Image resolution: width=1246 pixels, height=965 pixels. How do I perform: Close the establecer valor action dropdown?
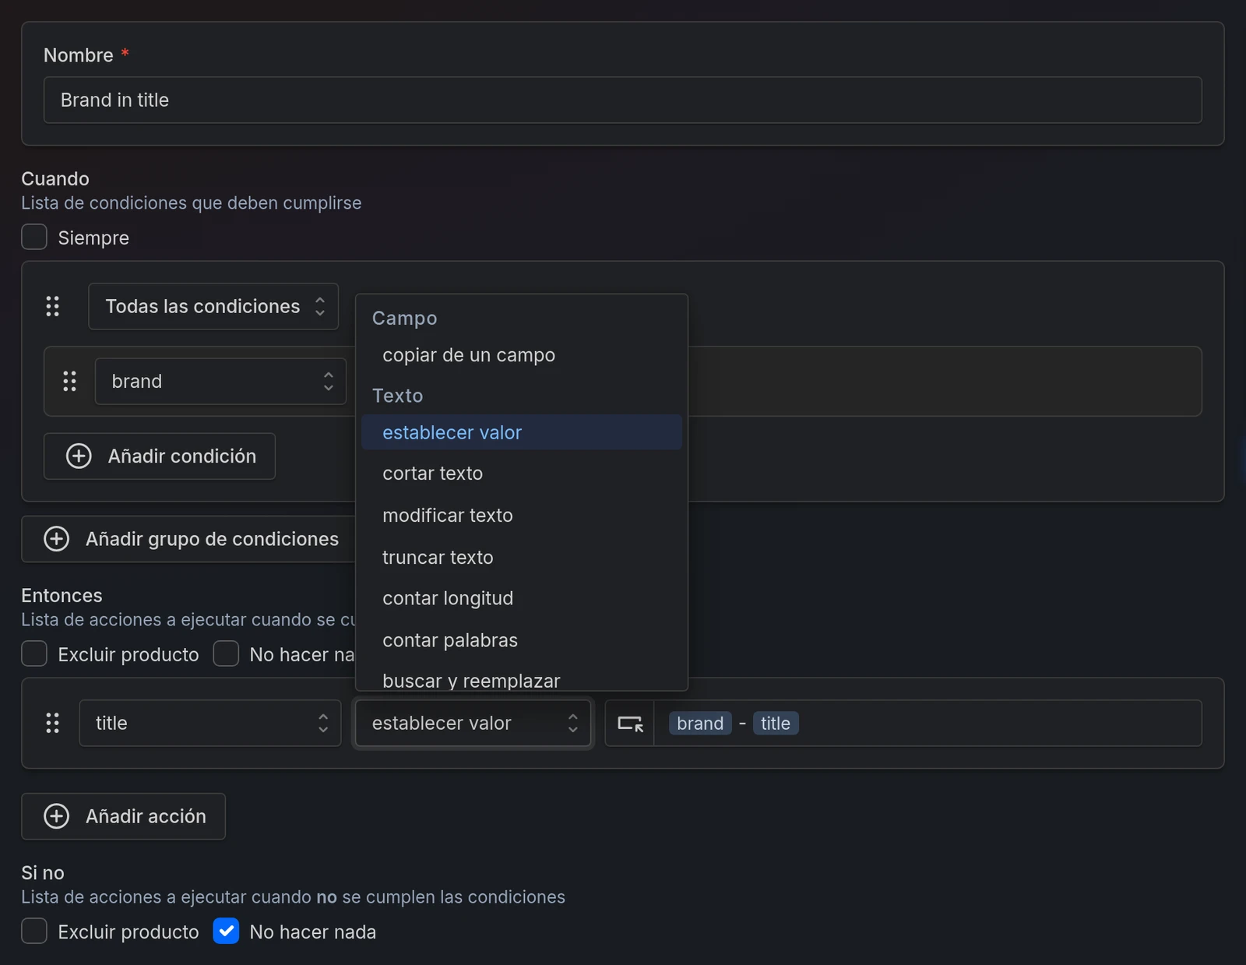473,723
